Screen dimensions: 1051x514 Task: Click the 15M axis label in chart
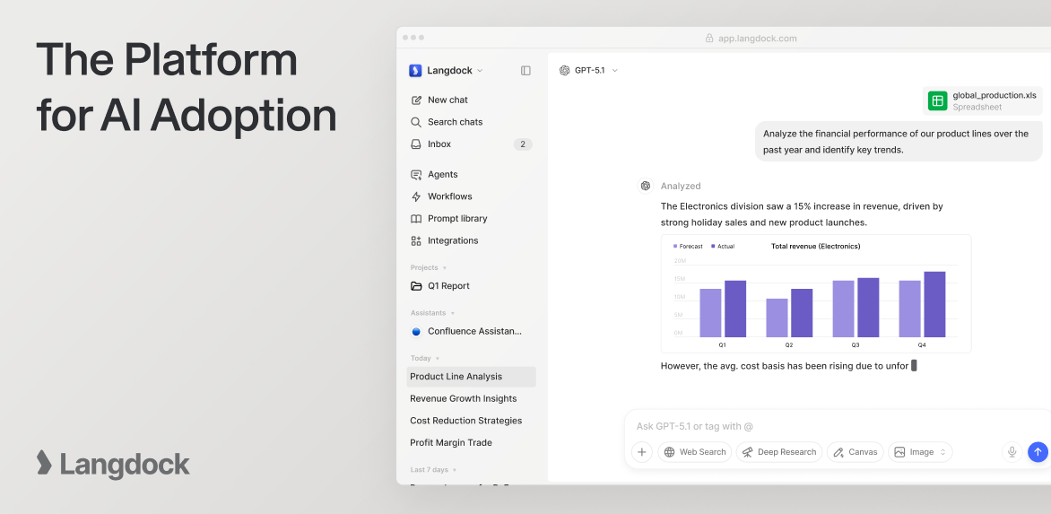point(679,279)
